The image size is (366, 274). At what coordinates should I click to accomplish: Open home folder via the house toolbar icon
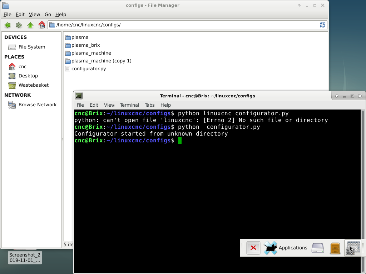pyautogui.click(x=42, y=25)
